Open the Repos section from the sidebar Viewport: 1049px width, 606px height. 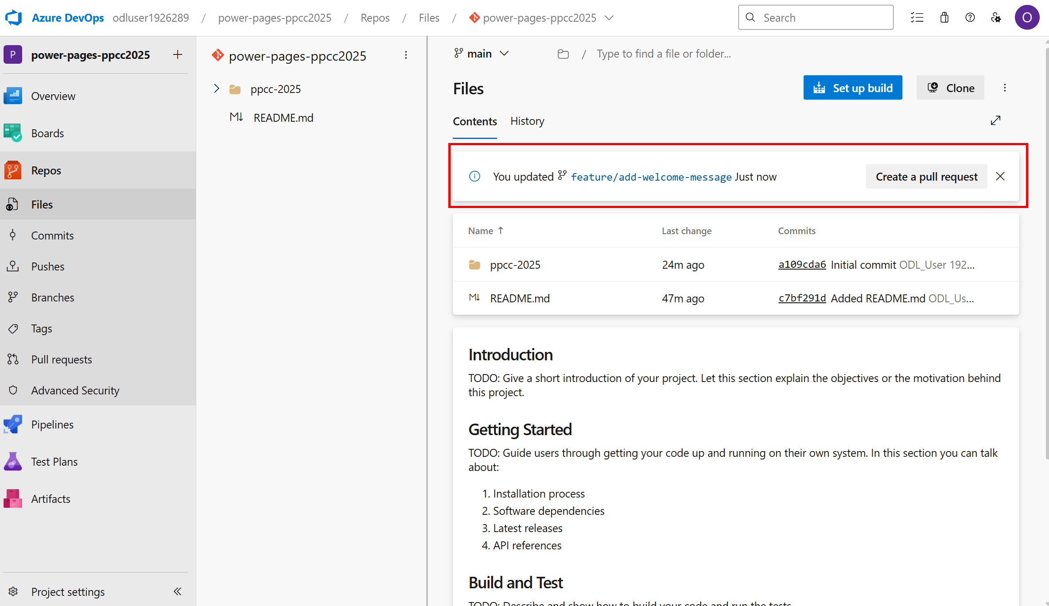(x=46, y=170)
